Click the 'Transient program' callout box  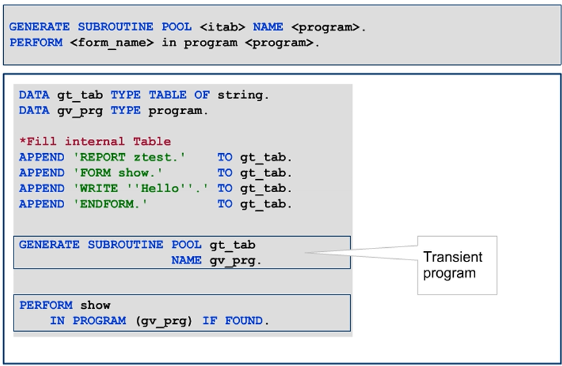[x=456, y=265]
